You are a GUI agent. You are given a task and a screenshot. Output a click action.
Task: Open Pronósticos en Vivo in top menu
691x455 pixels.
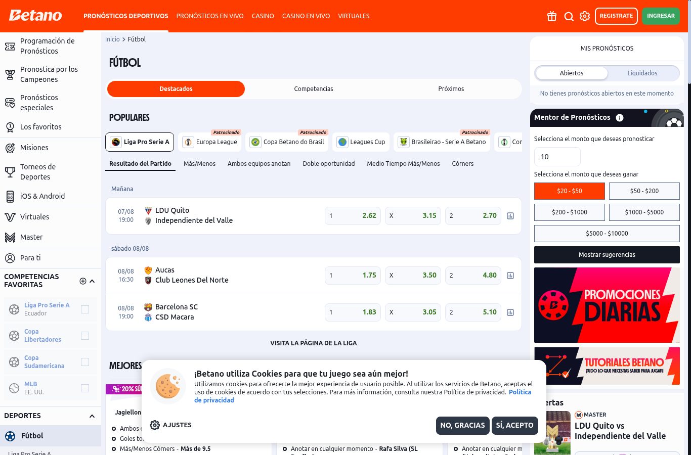pyautogui.click(x=210, y=16)
